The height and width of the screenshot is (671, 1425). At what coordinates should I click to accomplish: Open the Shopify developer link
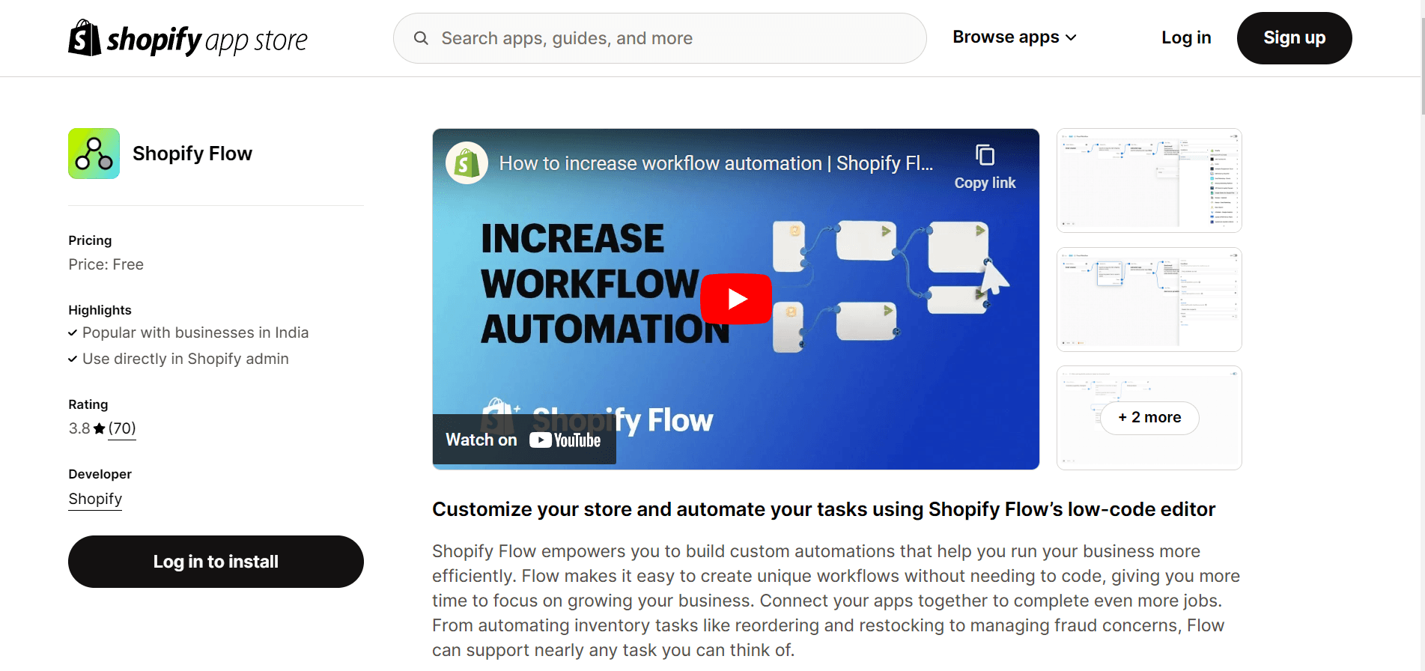click(x=95, y=499)
